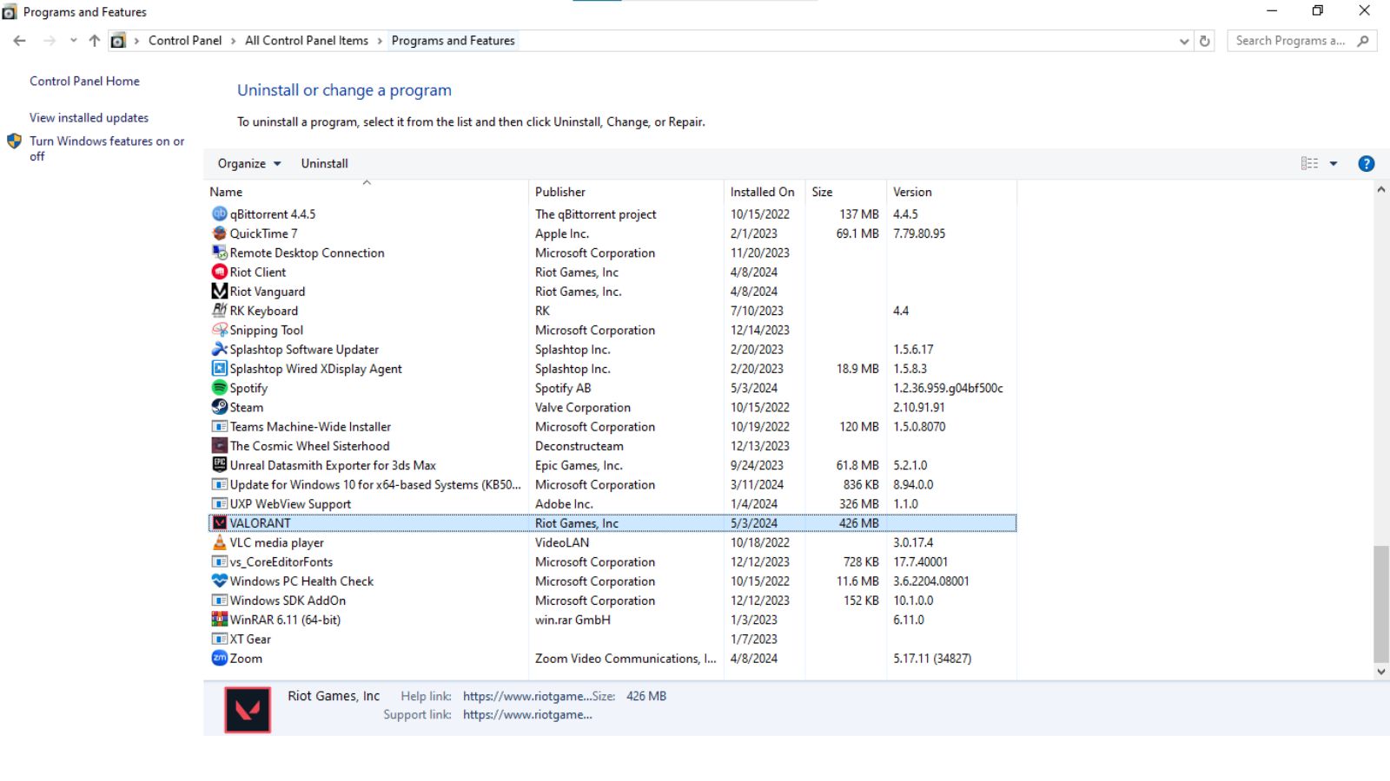
Task: Open Help via the question mark icon
Action: [x=1366, y=163]
